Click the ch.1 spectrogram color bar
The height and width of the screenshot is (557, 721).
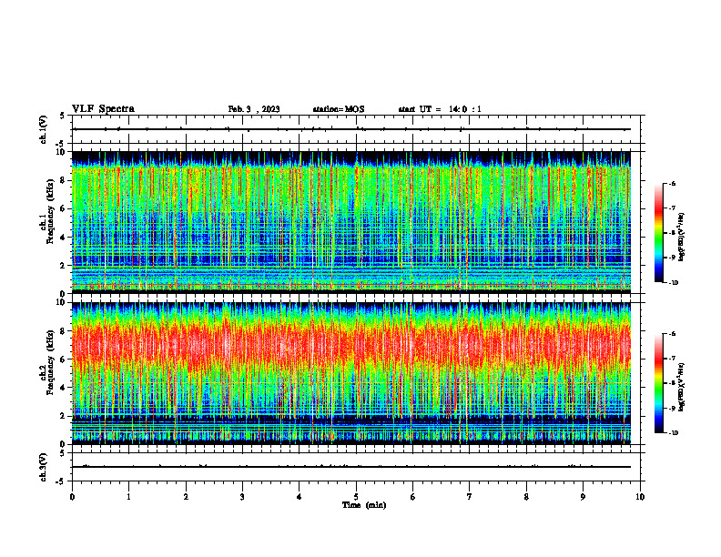[658, 233]
